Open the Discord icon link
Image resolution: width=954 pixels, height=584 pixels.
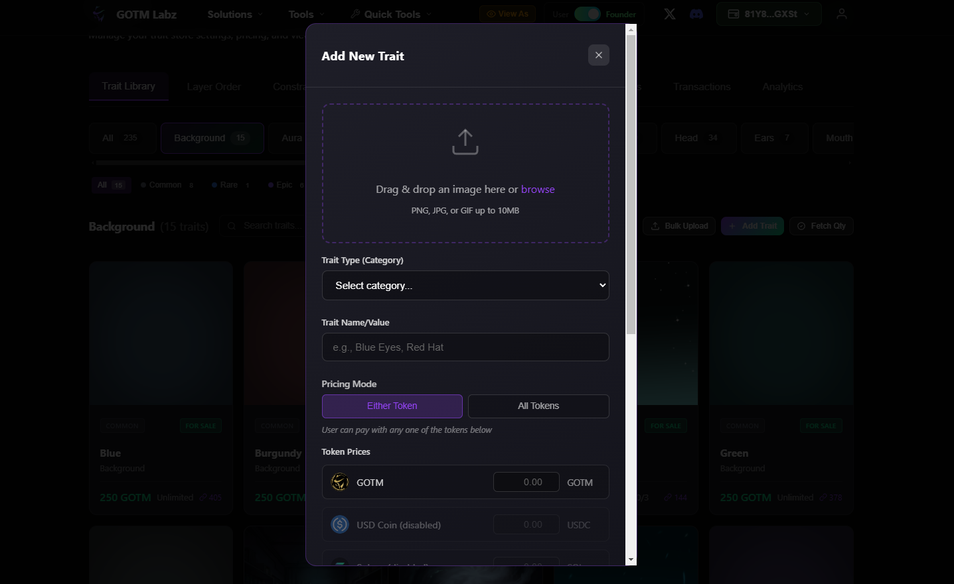(696, 14)
